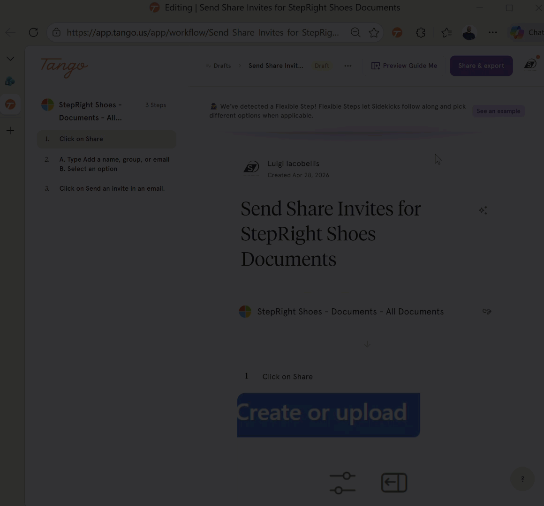Open the help question mark button
Viewport: 544px width, 506px height.
pos(522,479)
